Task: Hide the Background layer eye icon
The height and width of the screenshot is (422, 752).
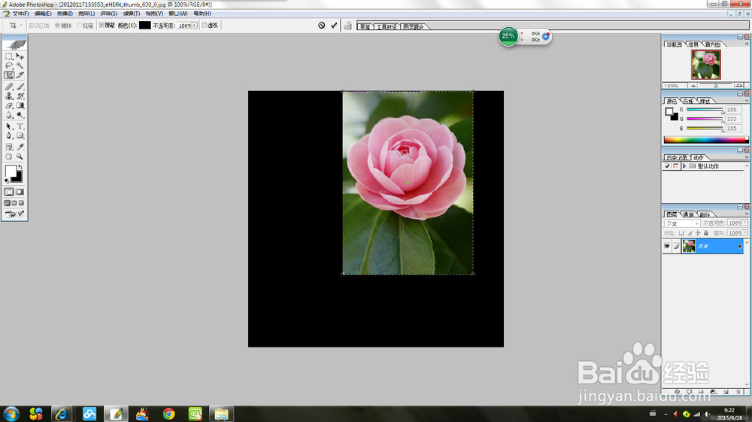Action: pyautogui.click(x=666, y=246)
